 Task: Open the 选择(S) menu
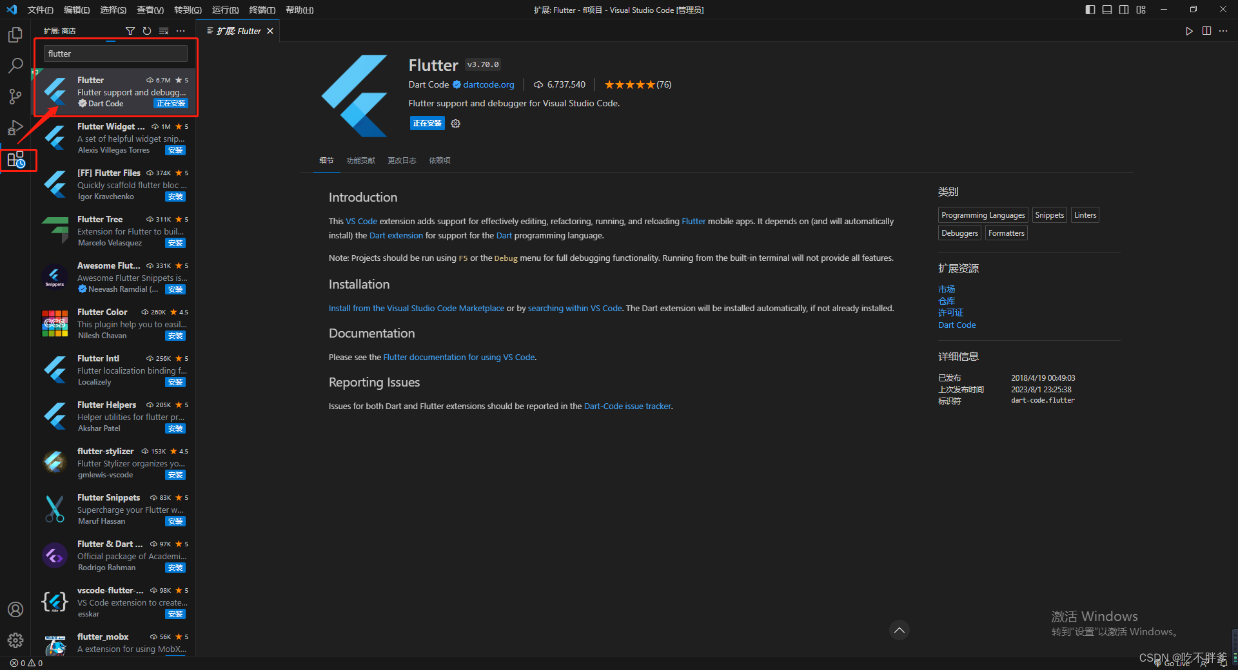point(113,10)
